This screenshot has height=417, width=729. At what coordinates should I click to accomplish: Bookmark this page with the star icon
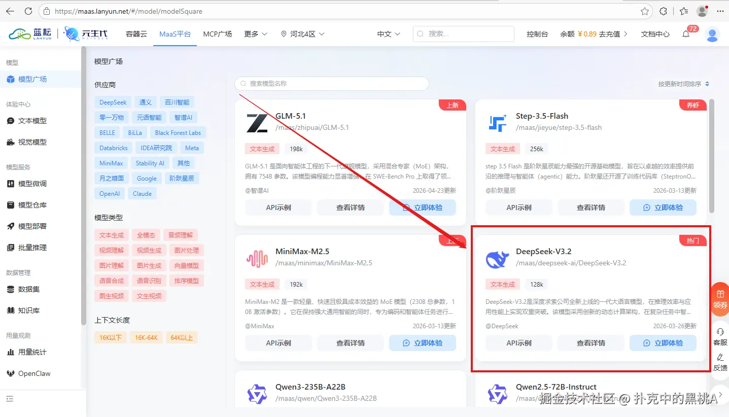[645, 11]
